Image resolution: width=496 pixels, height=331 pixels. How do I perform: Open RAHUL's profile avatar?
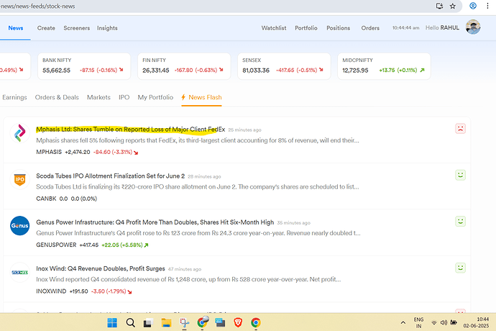pyautogui.click(x=473, y=27)
